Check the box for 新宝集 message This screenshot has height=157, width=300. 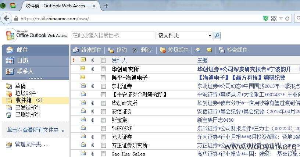tap(103, 120)
